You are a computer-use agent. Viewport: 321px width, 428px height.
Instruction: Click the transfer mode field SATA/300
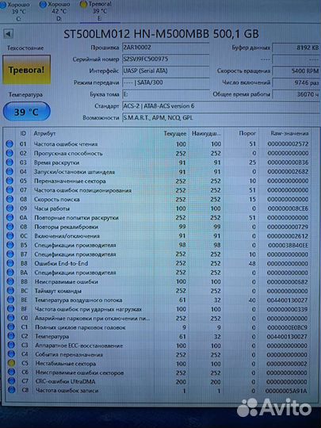[x=166, y=82]
